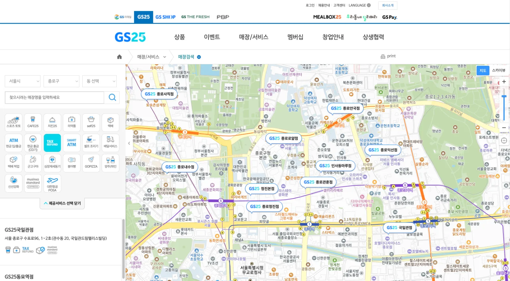Screen dimensions: 510x281
Task: Disable the TAX REFUND service filter
Action: (x=52, y=143)
